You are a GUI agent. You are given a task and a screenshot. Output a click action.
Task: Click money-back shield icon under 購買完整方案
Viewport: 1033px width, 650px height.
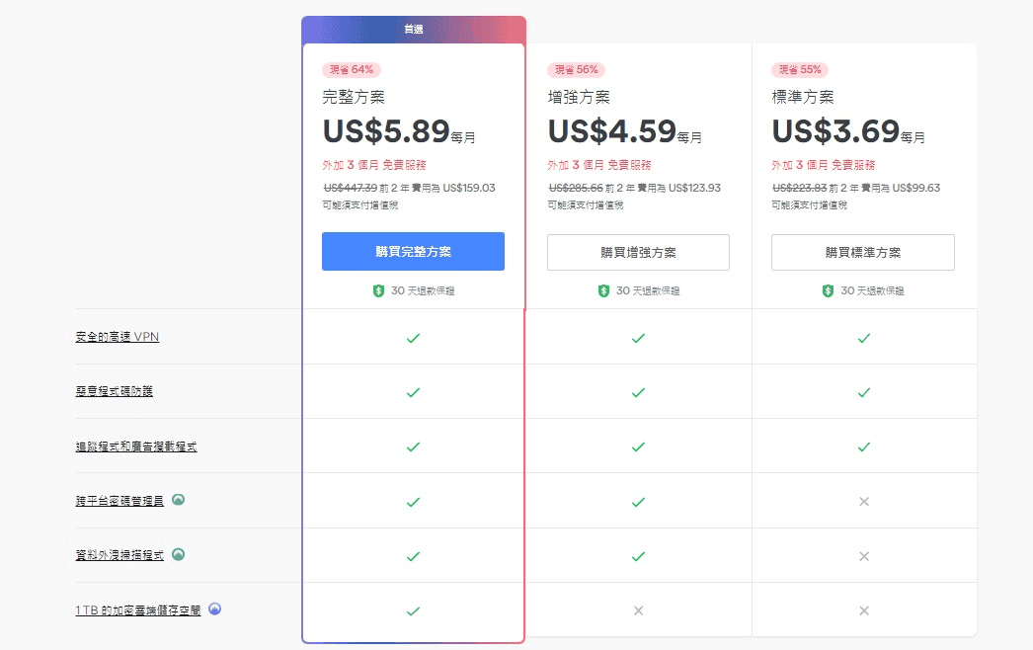coord(378,290)
